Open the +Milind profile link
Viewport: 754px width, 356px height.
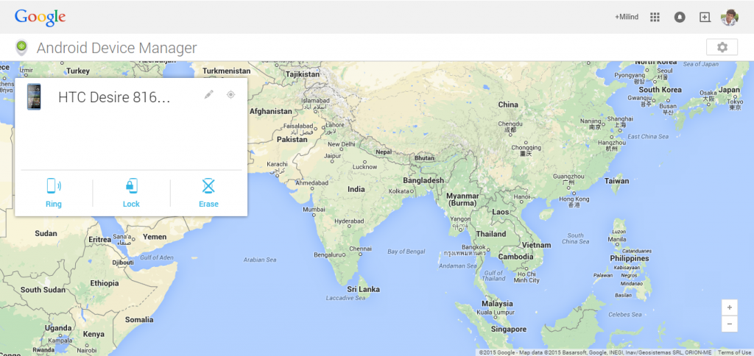(x=627, y=17)
